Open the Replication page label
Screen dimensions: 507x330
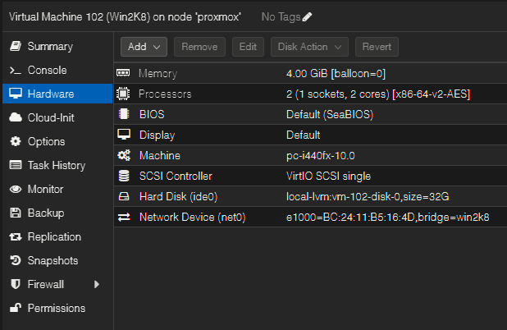[x=54, y=236]
